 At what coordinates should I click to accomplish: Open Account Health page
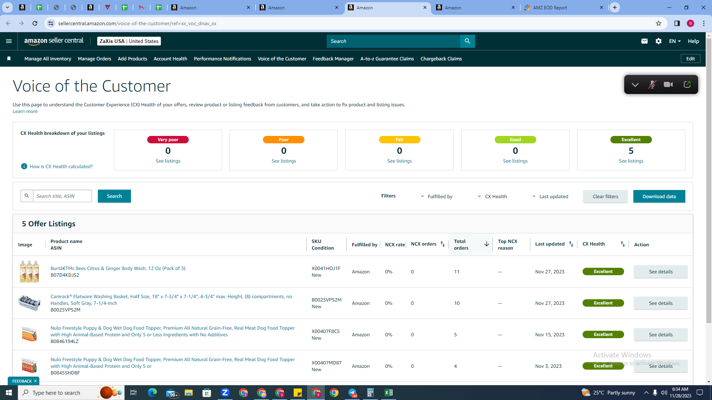point(171,59)
